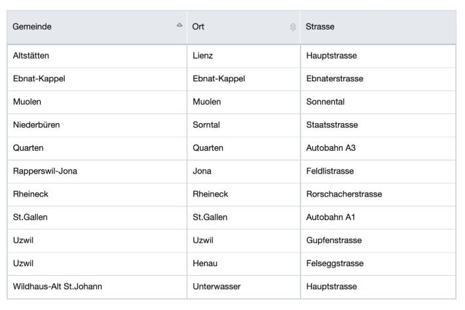Click the Ebnat-Kappel Gemeinde cell

97,79
